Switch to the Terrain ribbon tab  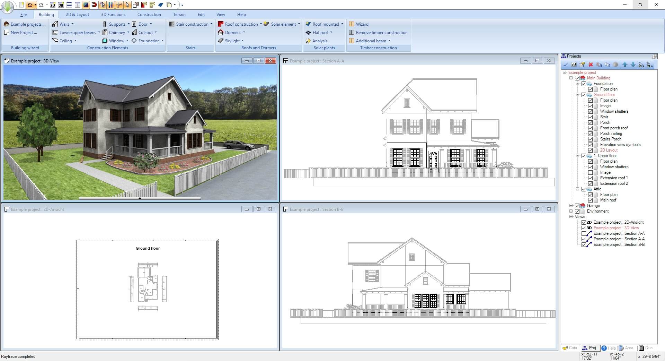tap(179, 14)
